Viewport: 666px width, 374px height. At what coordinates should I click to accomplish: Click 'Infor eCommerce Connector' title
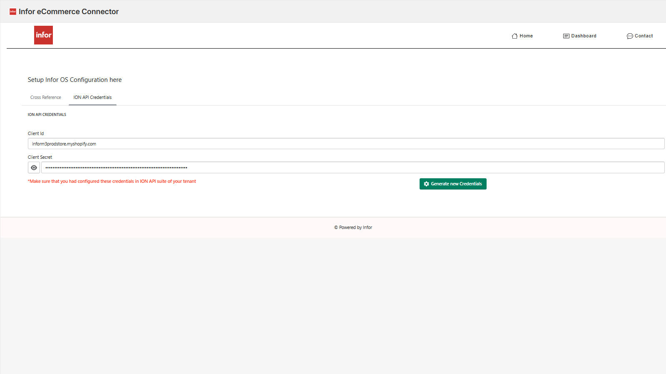point(69,12)
